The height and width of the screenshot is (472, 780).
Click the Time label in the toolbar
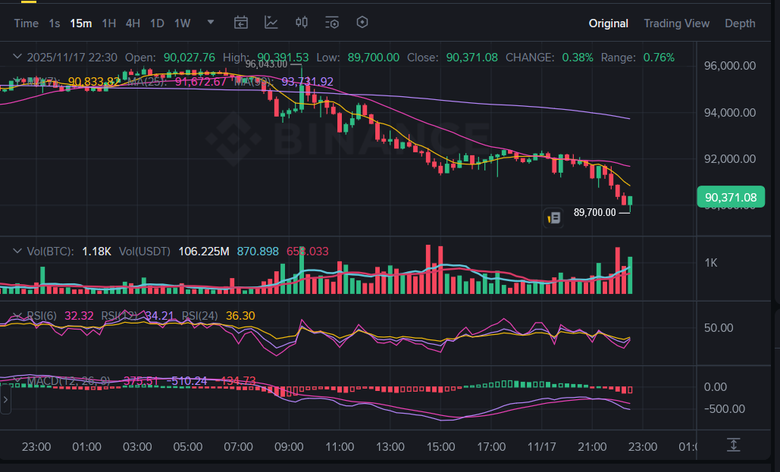(x=27, y=23)
